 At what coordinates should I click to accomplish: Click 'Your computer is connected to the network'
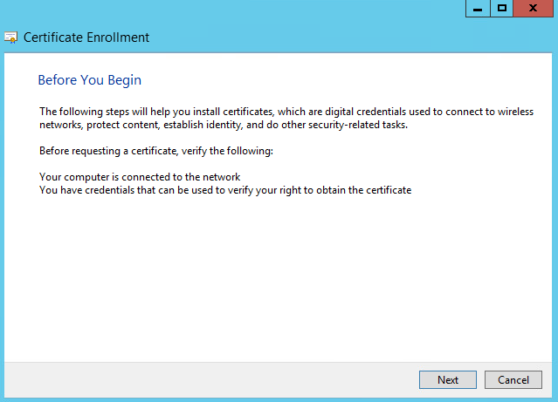[x=140, y=177]
